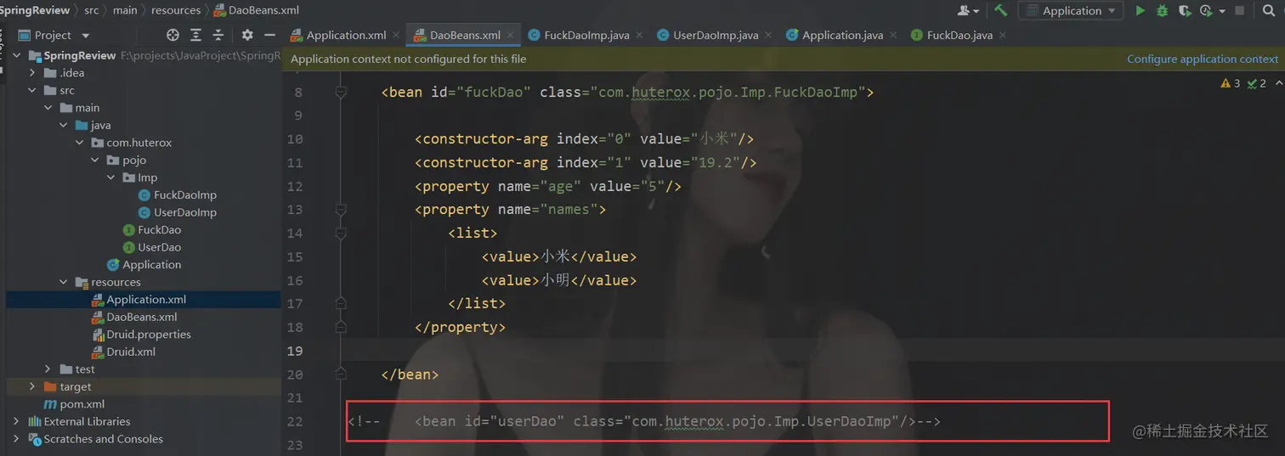The width and height of the screenshot is (1285, 456).
Task: Select pom.xml in project tree
Action: (x=74, y=404)
